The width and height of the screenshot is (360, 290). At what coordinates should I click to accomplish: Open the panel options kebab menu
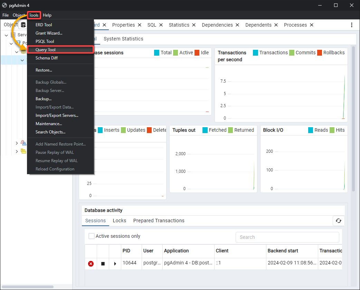[351, 25]
